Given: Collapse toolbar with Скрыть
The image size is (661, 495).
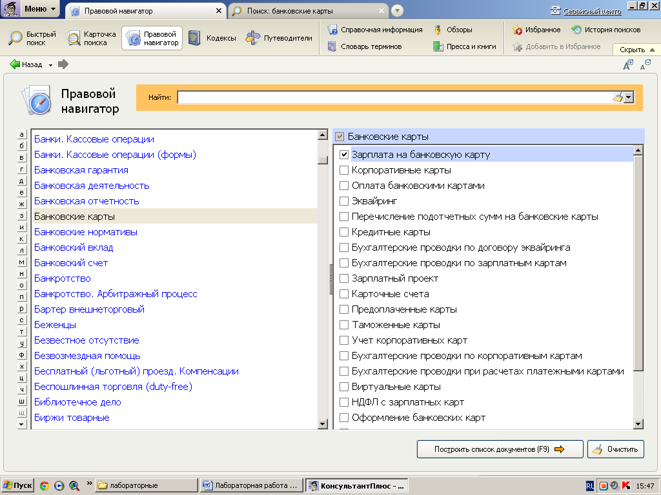Looking at the screenshot, I should (x=637, y=49).
